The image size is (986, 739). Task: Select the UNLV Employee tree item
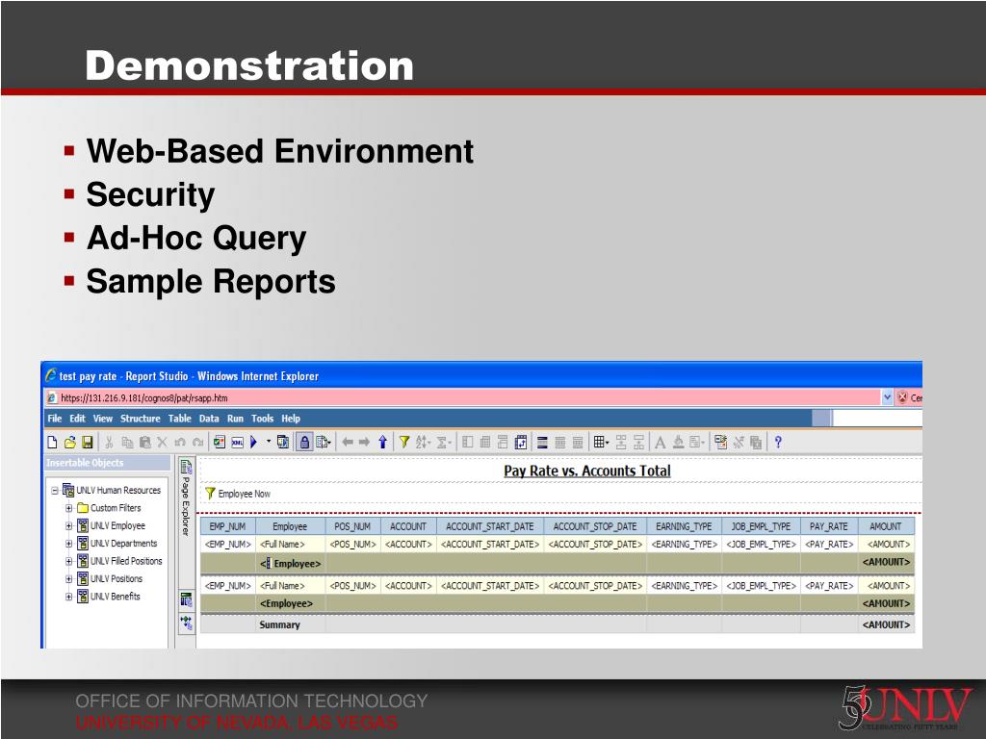coord(117,526)
